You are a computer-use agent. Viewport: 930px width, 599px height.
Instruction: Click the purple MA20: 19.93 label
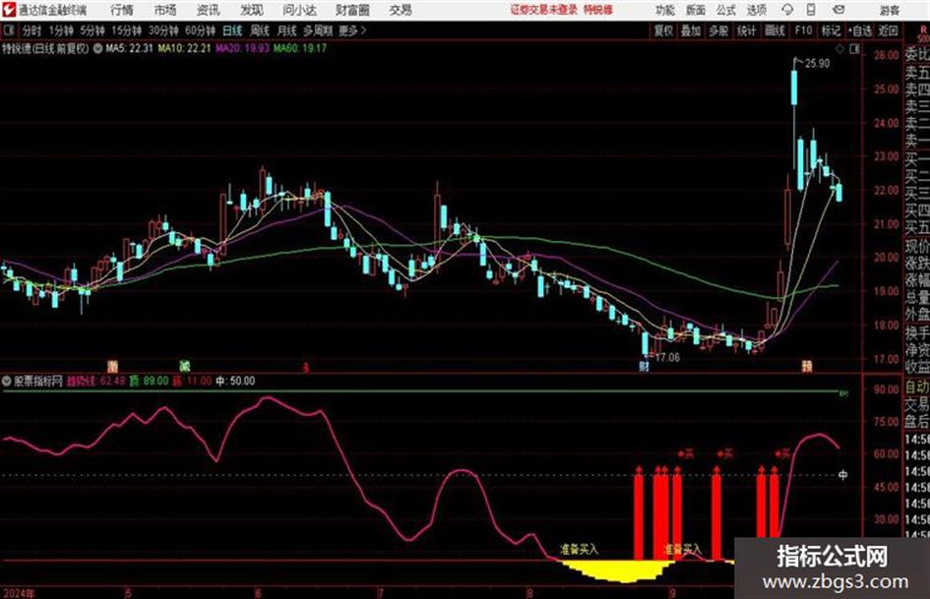[242, 48]
